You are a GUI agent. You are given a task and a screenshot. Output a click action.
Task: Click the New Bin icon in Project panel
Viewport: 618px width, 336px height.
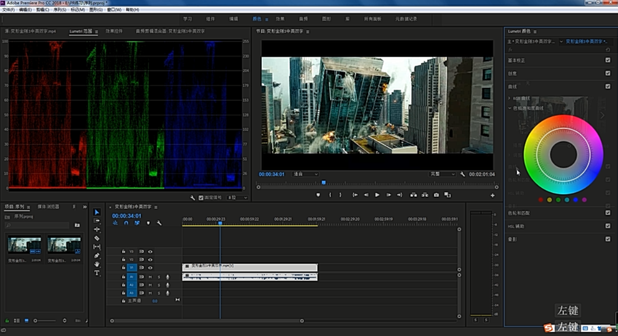point(77,225)
